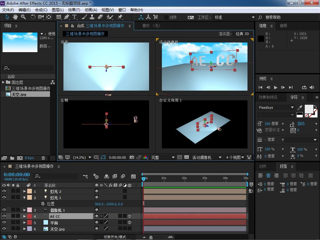This screenshot has width=320, height=240.
Task: Select the Unified Camera tool
Action: coord(41,17)
